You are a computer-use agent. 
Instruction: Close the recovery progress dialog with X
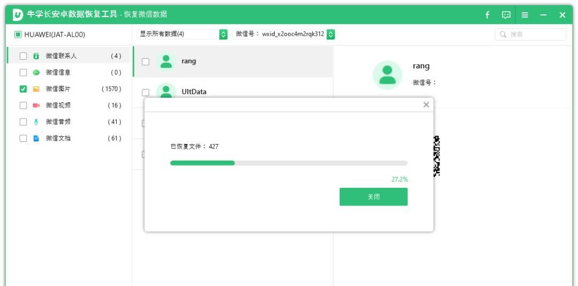point(426,105)
